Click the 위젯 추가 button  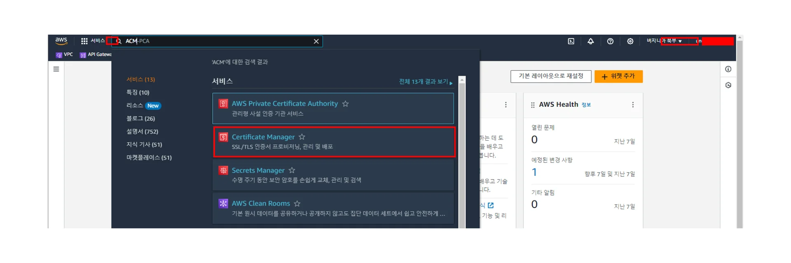tap(618, 76)
